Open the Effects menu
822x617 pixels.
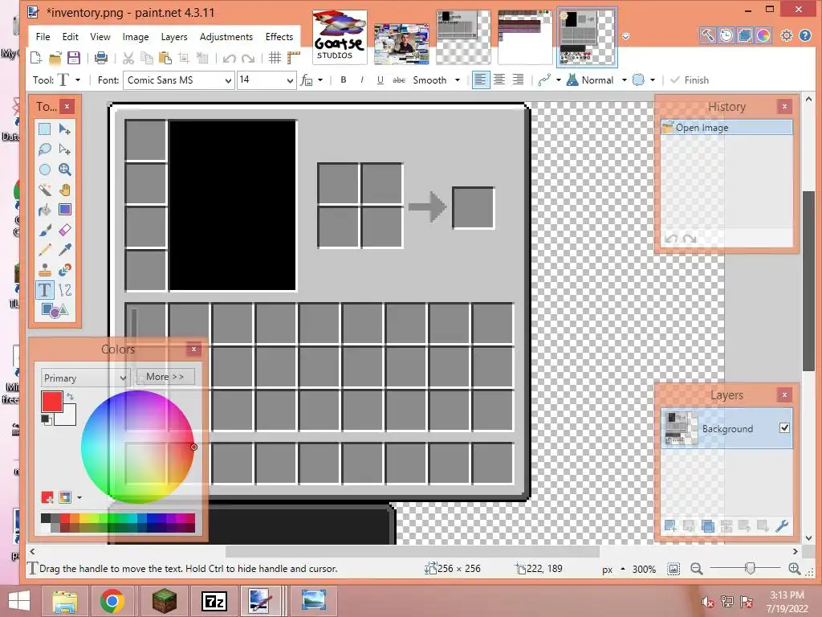(279, 37)
